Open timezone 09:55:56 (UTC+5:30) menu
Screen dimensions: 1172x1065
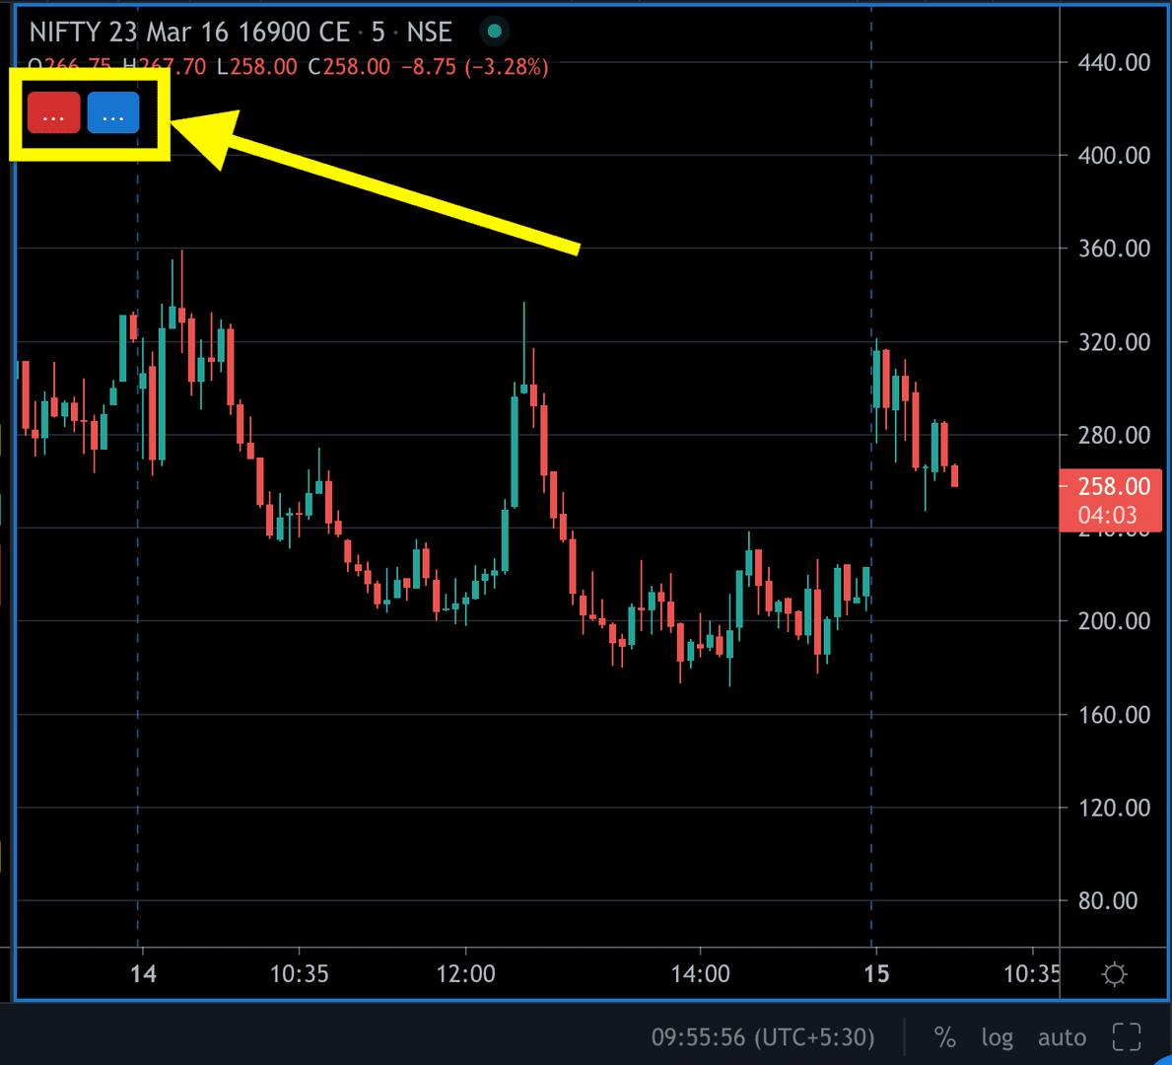[x=762, y=1037]
